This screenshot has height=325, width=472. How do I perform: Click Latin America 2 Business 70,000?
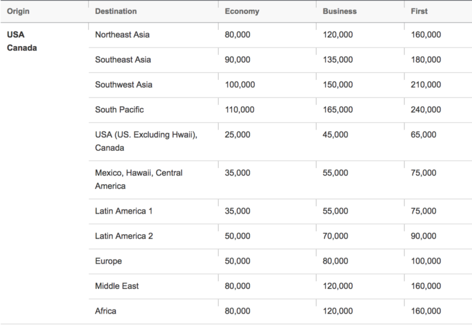(335, 236)
